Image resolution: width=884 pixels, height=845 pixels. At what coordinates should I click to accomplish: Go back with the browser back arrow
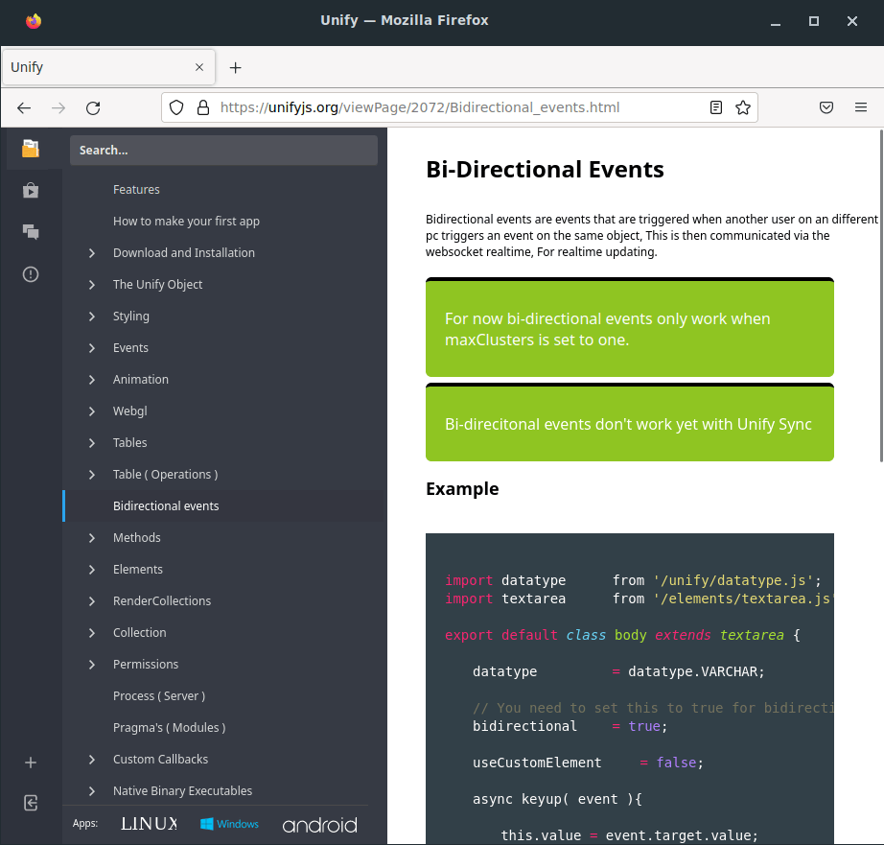point(24,107)
